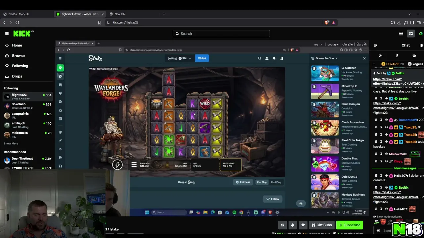
Task: Follow channel with the heart button
Action: coord(303,225)
